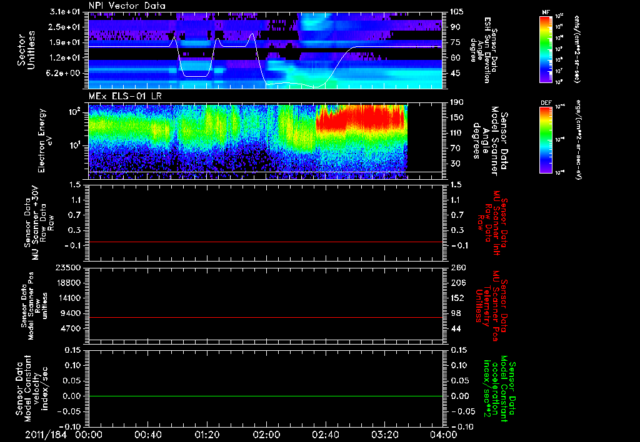Click the '9400' scanner position tick label
The image size is (640, 442).
point(71,313)
